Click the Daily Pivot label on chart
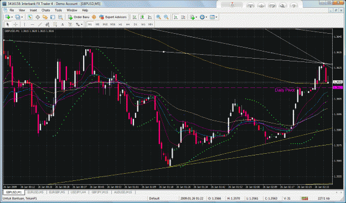The height and width of the screenshot is (203, 346). coord(285,90)
